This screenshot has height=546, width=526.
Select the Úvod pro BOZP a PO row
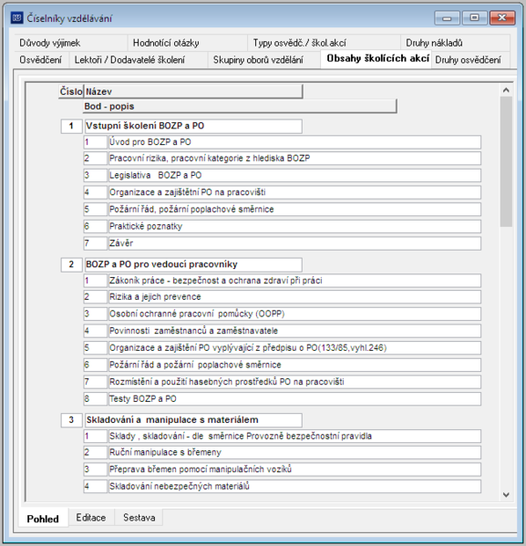click(x=294, y=142)
